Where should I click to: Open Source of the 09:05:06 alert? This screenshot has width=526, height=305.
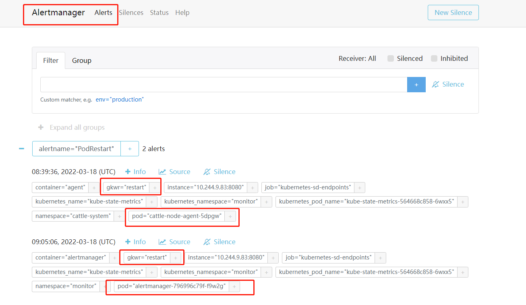point(174,242)
